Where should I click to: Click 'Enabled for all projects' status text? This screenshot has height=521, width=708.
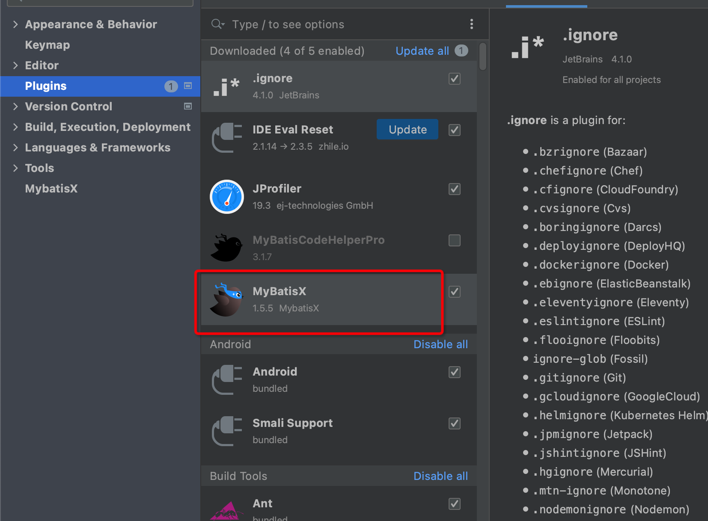click(611, 80)
